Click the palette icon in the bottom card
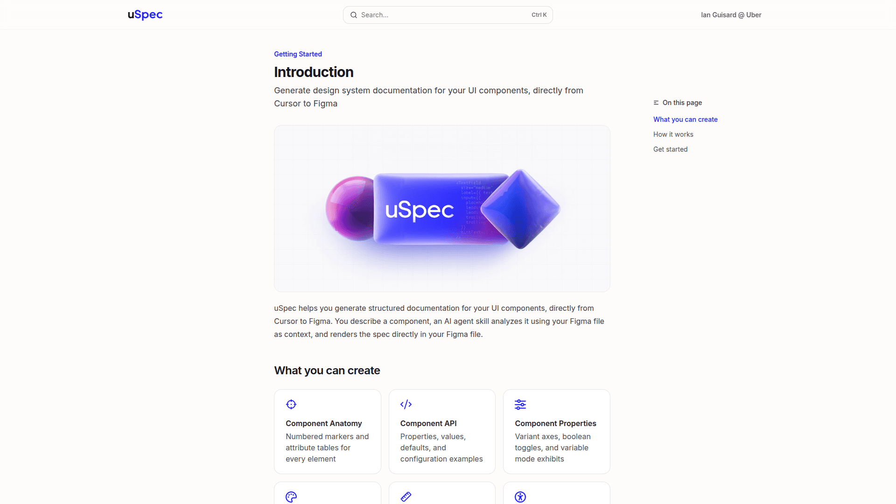This screenshot has height=504, width=896. (x=291, y=497)
